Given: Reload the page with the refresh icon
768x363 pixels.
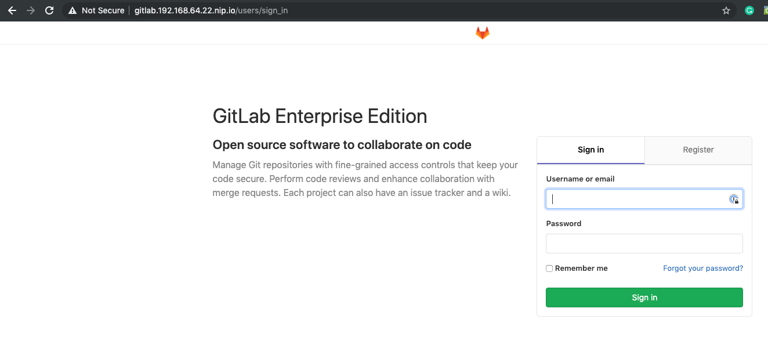Looking at the screenshot, I should 49,10.
